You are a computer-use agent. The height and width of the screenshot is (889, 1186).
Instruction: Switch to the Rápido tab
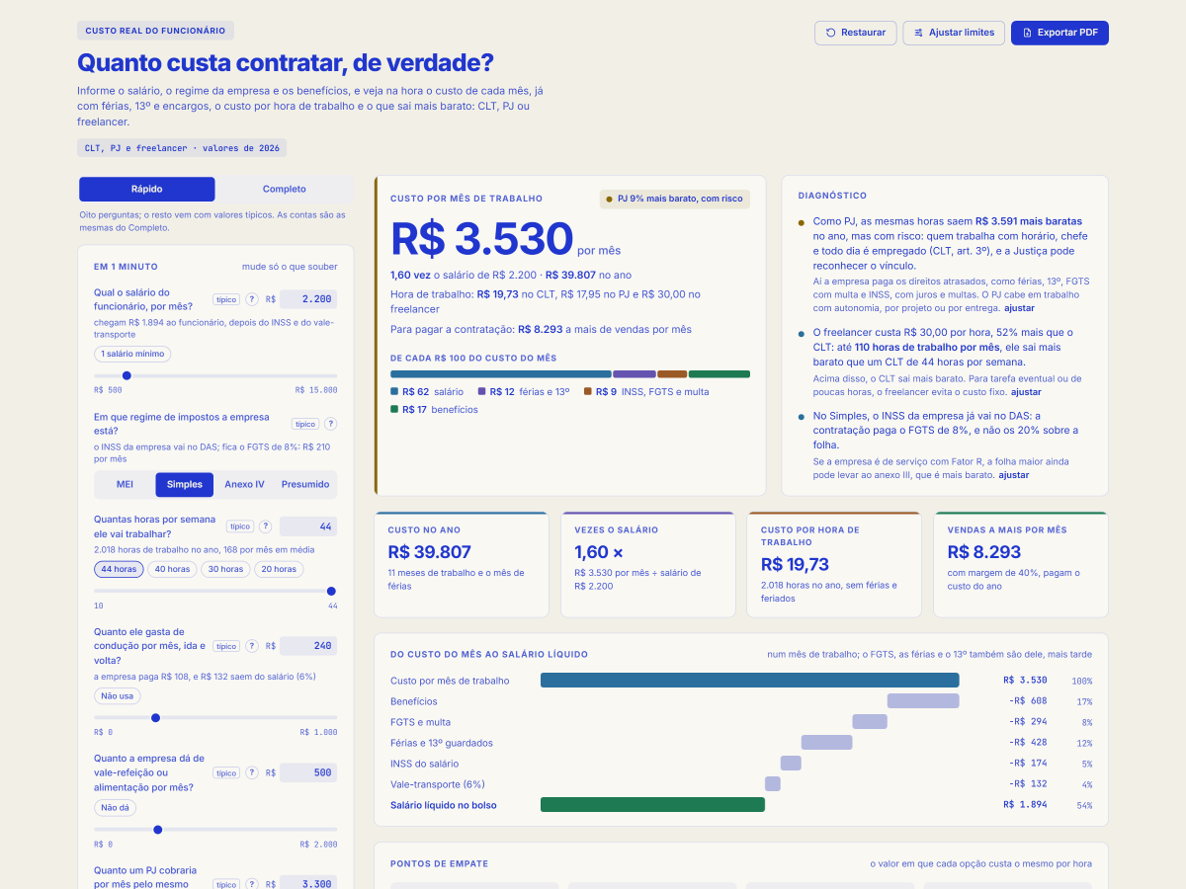pyautogui.click(x=147, y=189)
